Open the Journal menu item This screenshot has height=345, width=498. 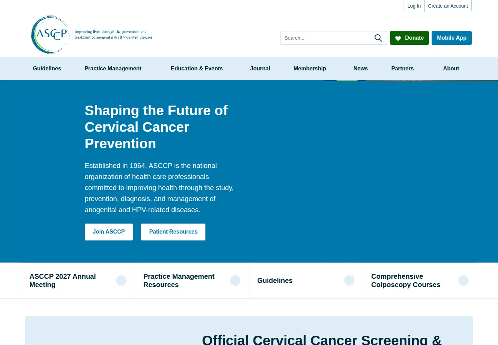coord(260,69)
